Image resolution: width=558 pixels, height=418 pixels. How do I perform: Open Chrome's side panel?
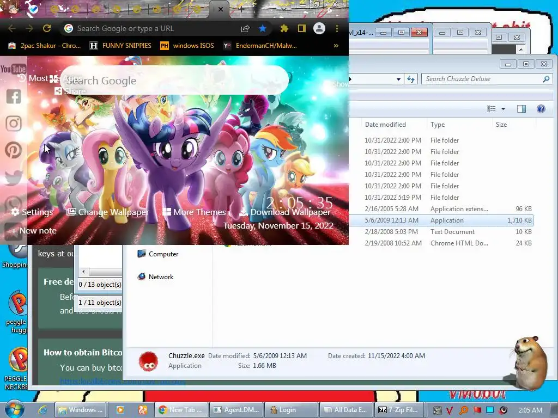302,28
